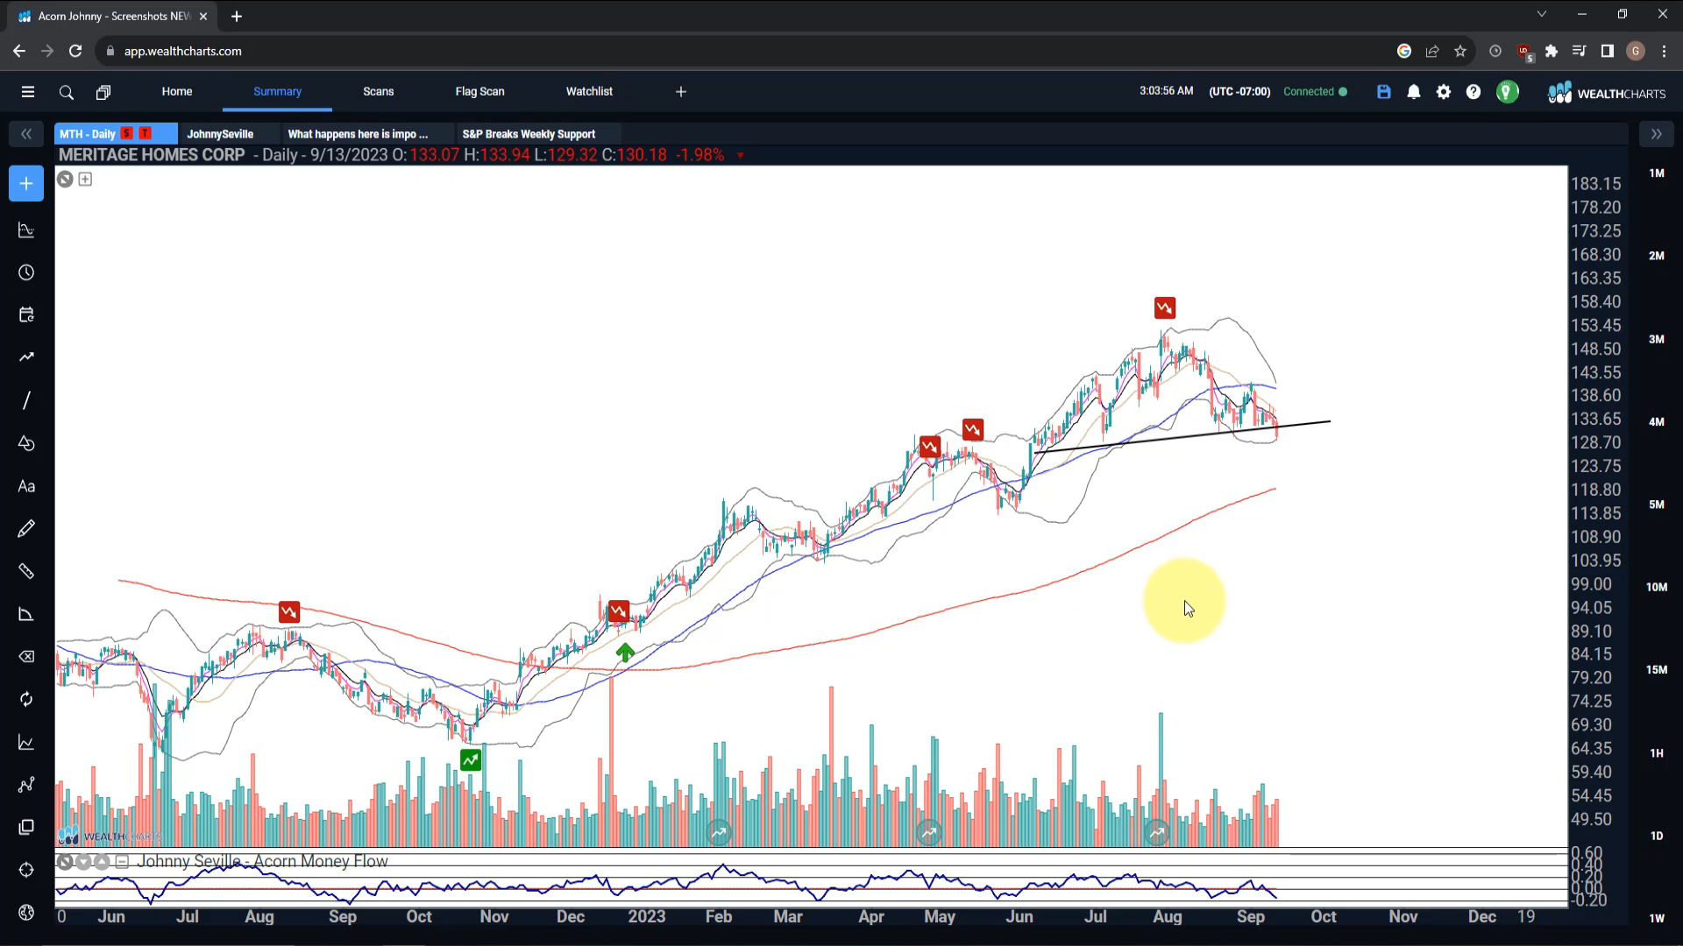
Task: Click the red S badge on MTH tab
Action: click(x=127, y=134)
